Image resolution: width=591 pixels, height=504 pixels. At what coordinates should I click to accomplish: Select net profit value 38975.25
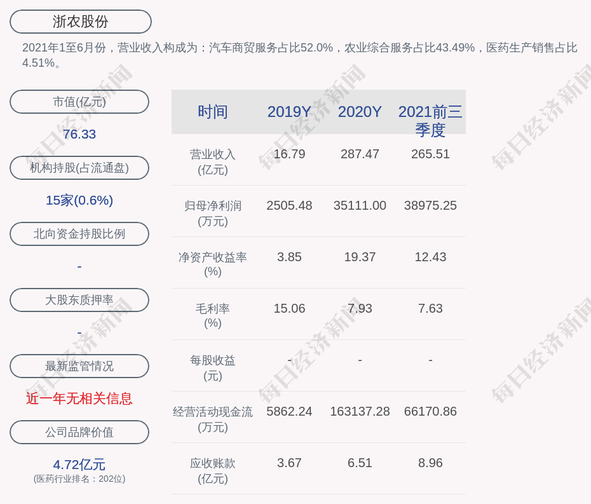(430, 205)
